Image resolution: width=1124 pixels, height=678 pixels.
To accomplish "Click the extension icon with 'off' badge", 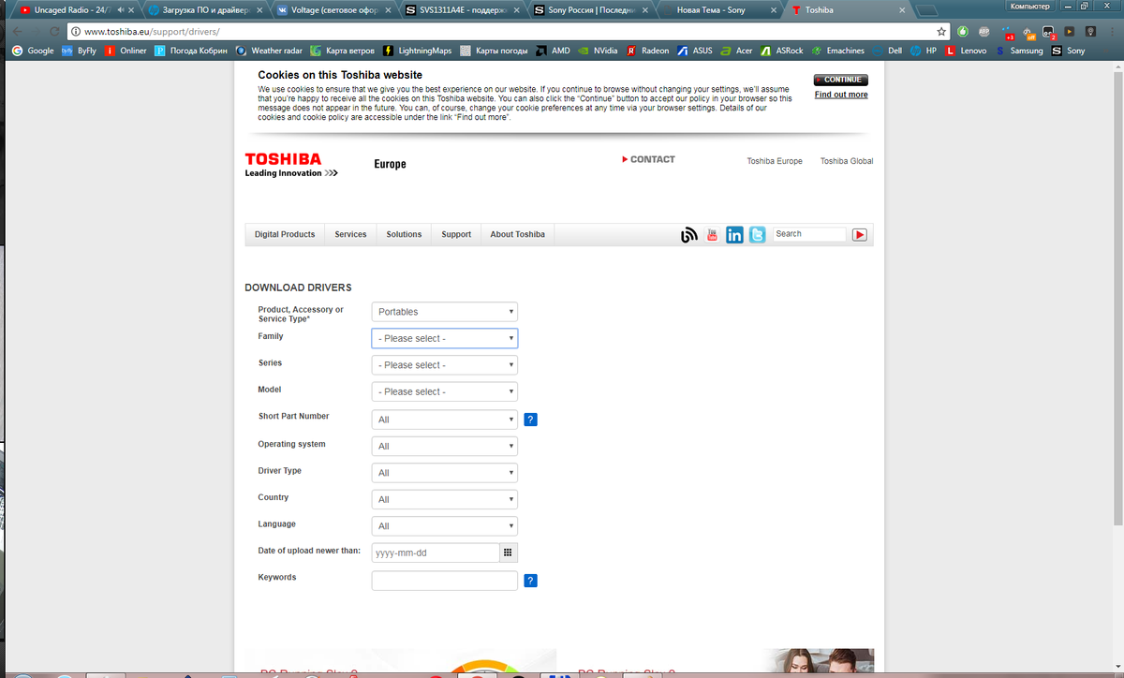I will tap(1028, 32).
